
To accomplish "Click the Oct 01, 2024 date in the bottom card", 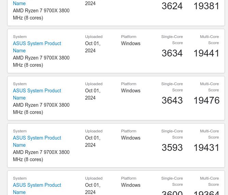I will coord(92,188).
